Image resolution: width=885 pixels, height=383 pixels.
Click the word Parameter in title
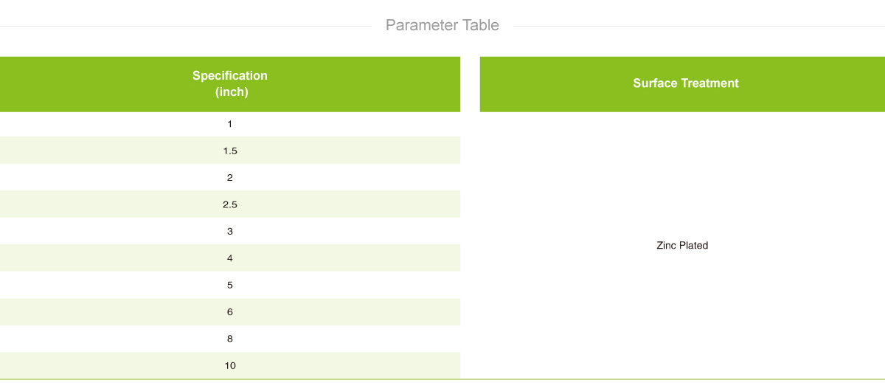pyautogui.click(x=422, y=25)
